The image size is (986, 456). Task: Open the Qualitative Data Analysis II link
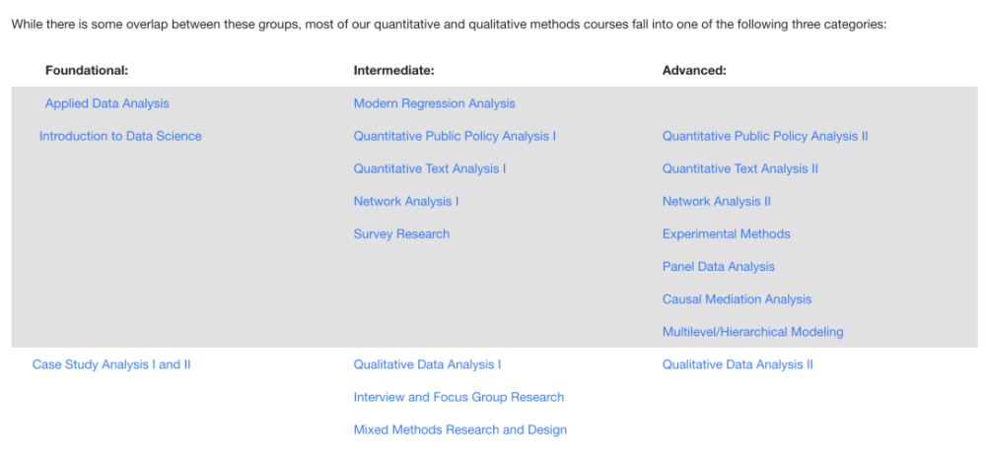click(738, 364)
